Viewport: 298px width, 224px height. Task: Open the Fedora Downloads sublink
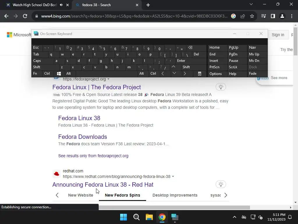tap(82, 137)
